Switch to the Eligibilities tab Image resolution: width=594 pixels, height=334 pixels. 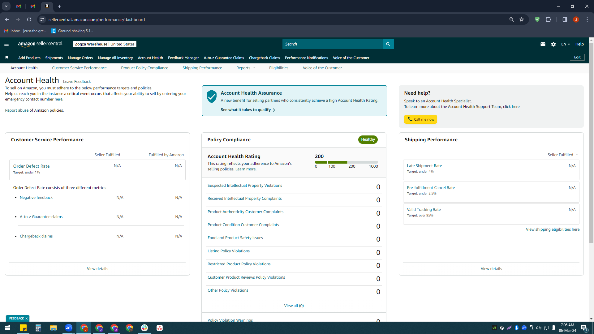pos(279,68)
